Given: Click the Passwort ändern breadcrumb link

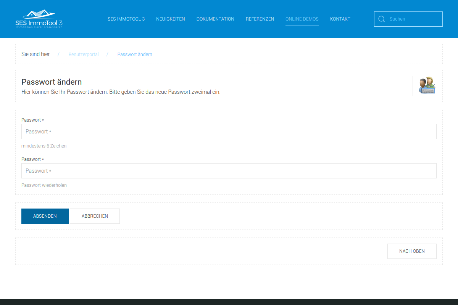Looking at the screenshot, I should tap(135, 55).
